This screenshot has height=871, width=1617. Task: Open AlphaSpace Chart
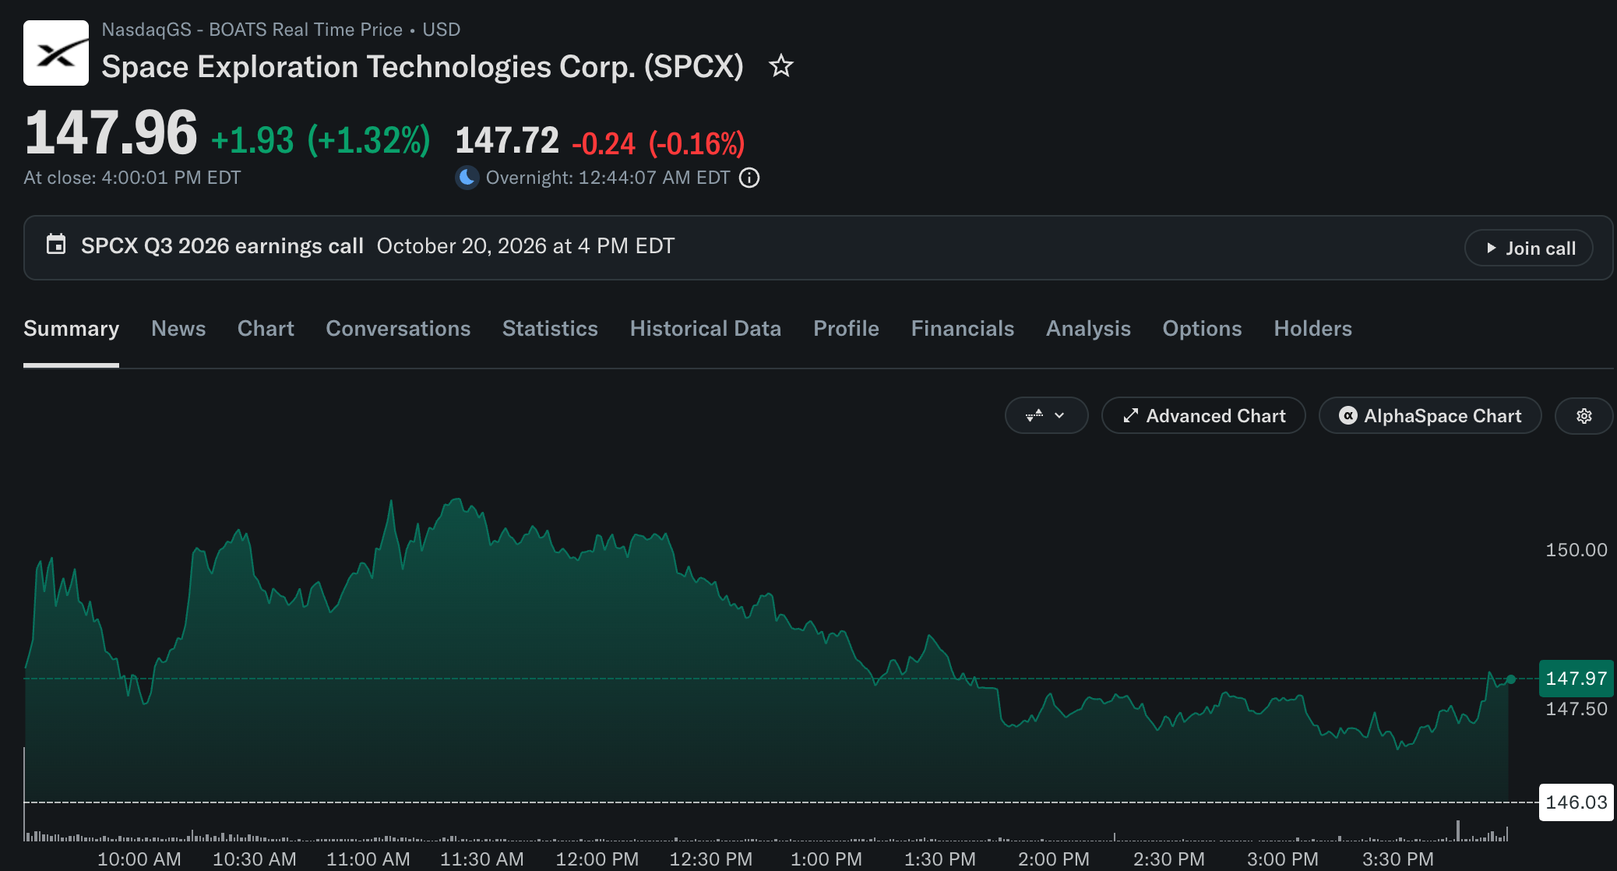[1430, 416]
